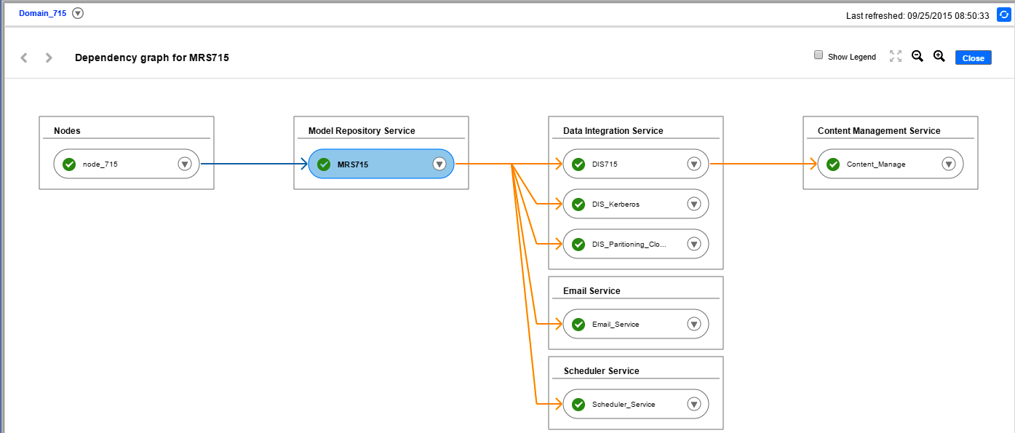The height and width of the screenshot is (433, 1015).
Task: Expand the MRS715 node menu arrow
Action: point(439,164)
